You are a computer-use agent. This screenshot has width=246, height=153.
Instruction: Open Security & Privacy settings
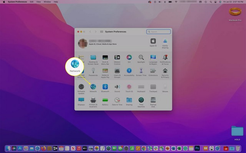pos(165,72)
